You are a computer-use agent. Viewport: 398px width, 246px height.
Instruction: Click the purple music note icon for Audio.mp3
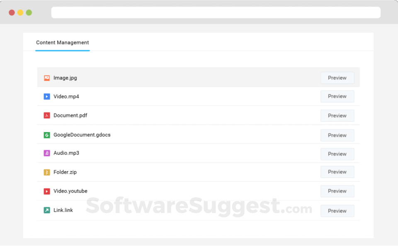47,153
